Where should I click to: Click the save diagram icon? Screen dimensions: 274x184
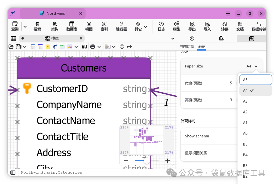(18, 47)
